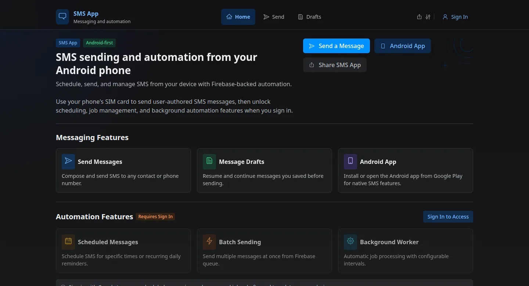The height and width of the screenshot is (286, 529).
Task: Click the blue SMS App badge
Action: [68, 43]
